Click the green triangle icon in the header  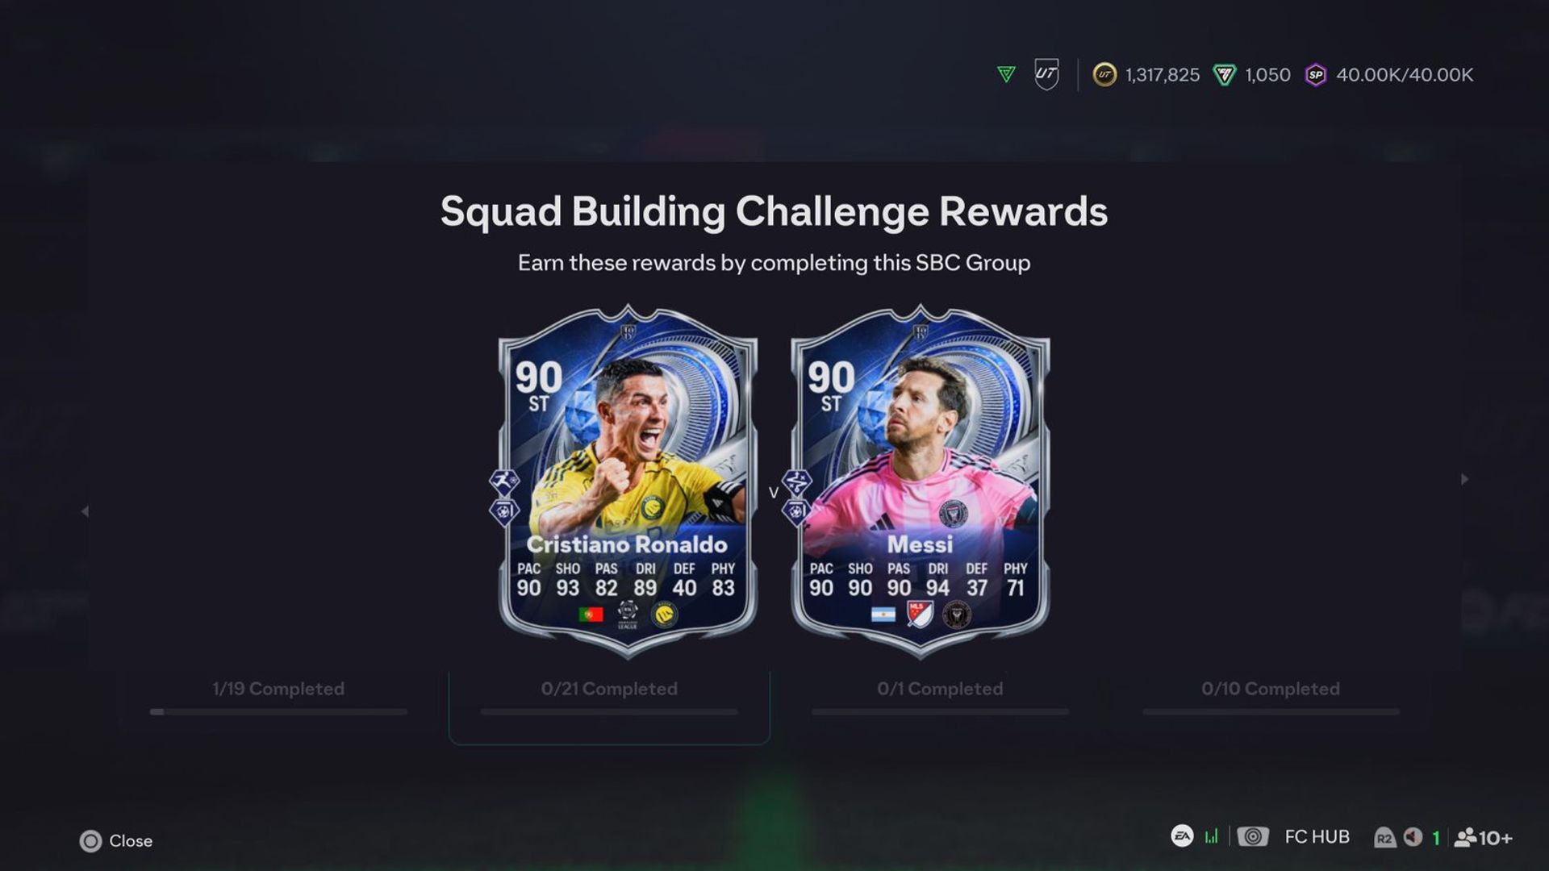[x=1006, y=75]
